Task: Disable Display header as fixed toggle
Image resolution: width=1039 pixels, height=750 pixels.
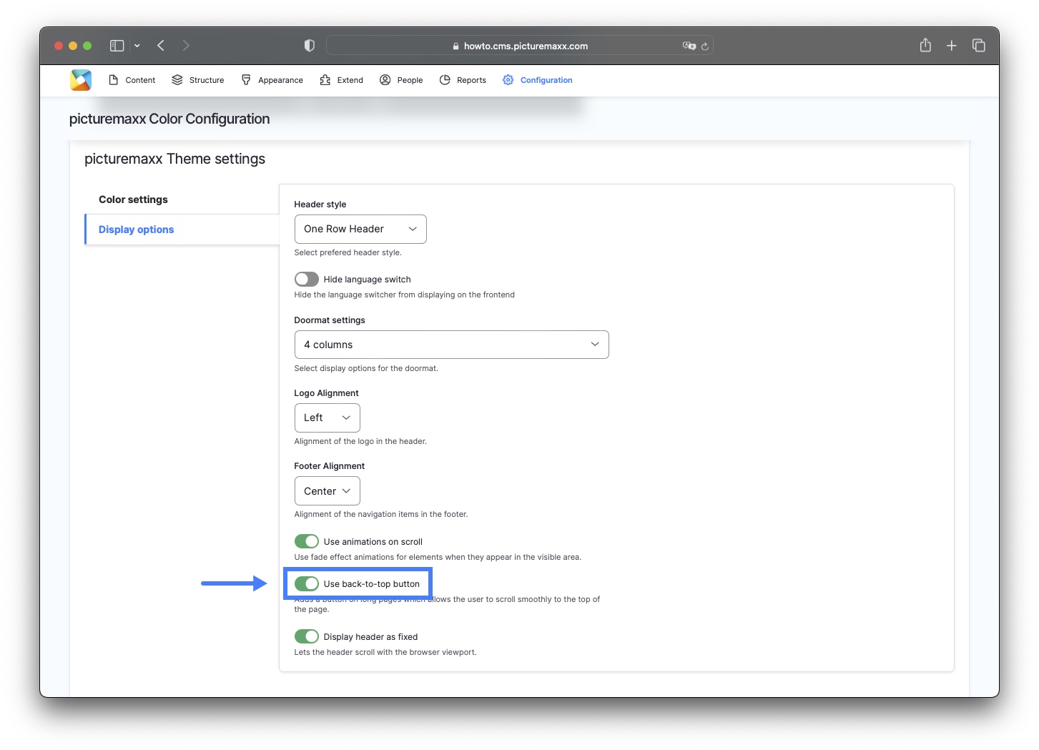Action: pos(307,636)
